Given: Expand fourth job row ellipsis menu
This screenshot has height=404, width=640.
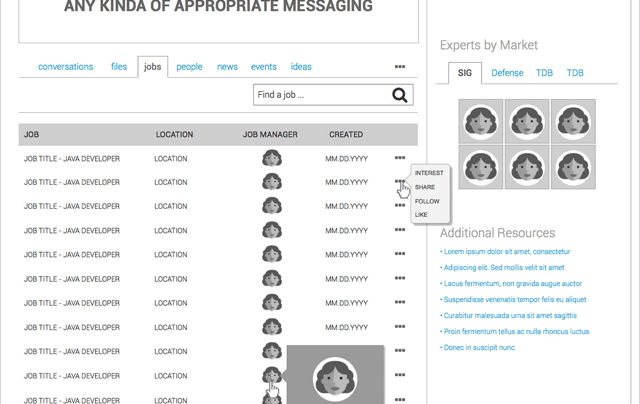Looking at the screenshot, I should 399,230.
